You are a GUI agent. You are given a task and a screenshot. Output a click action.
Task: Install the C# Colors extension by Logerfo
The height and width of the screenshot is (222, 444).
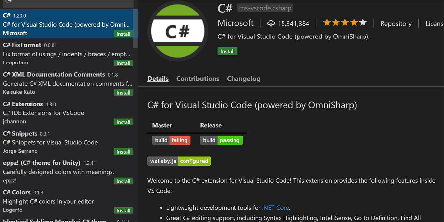point(123,210)
